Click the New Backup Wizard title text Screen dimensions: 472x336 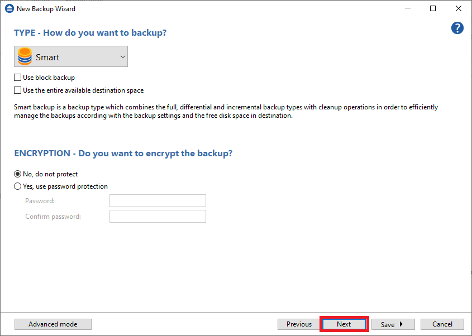[46, 9]
